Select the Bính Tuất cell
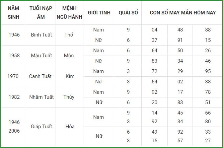 42,35
